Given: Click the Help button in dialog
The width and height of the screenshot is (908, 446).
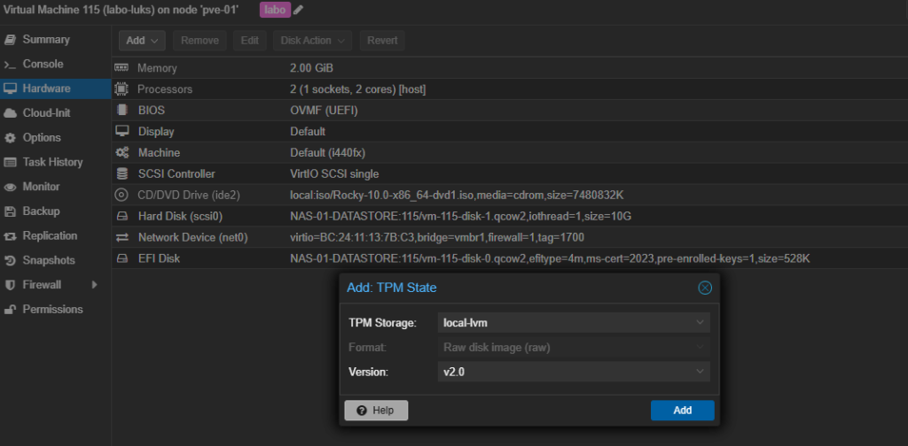Looking at the screenshot, I should point(376,411).
